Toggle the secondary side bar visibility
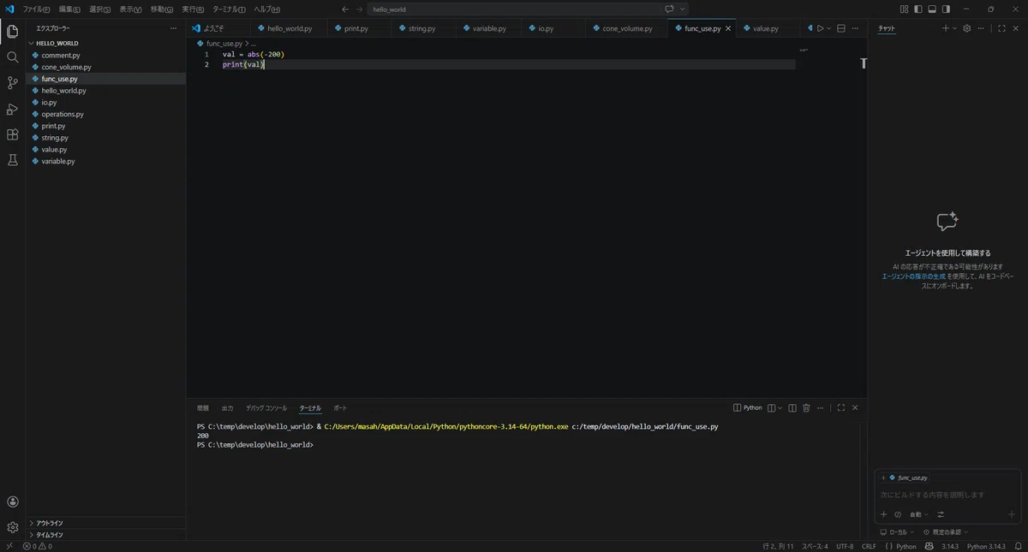 [x=946, y=9]
